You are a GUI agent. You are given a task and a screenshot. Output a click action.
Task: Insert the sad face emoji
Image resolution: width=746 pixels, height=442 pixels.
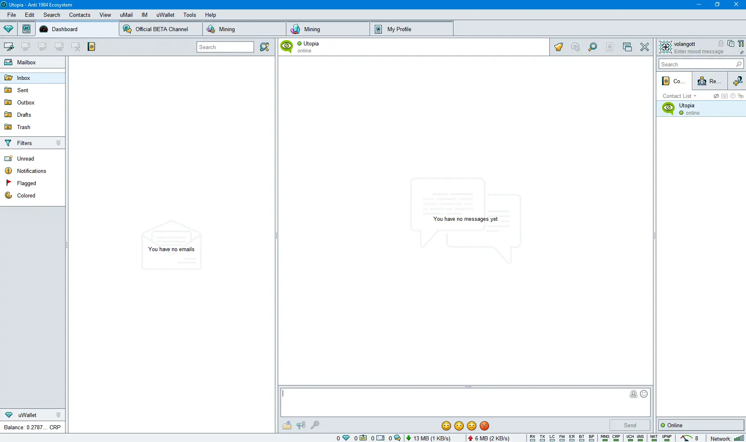coord(472,426)
